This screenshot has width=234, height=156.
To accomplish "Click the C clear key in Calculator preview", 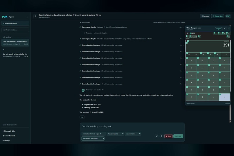I will (x=213, y=61).
